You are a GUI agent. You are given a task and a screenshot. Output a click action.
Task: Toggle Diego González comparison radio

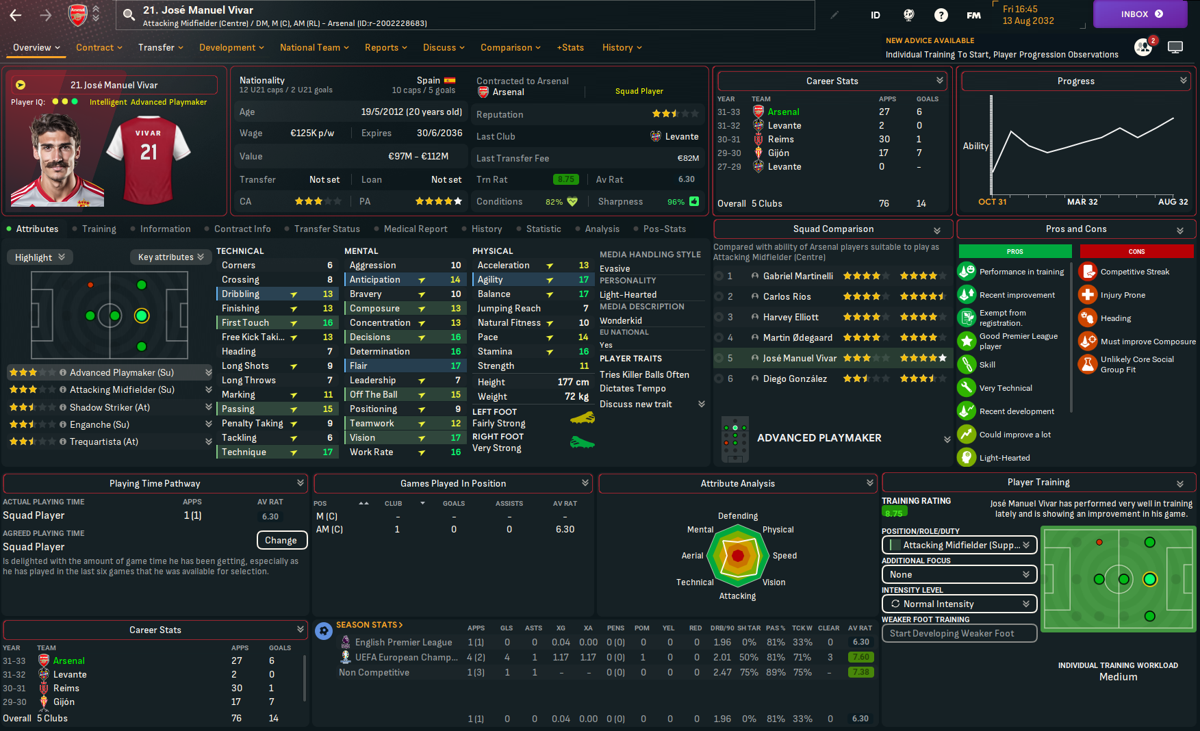(719, 379)
